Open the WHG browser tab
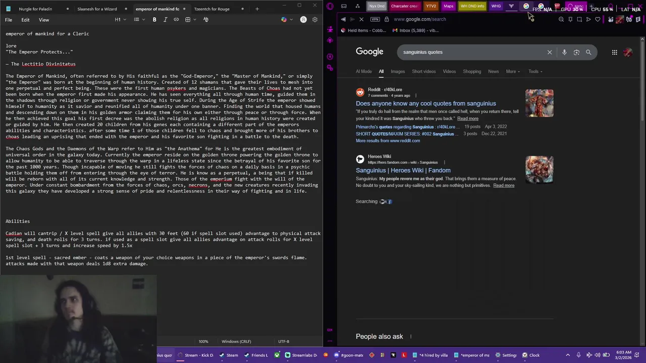Screen dimensions: 646x363 pyautogui.click(x=496, y=6)
